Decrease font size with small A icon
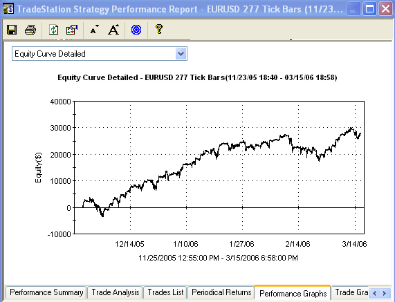395x302 pixels. [94, 30]
